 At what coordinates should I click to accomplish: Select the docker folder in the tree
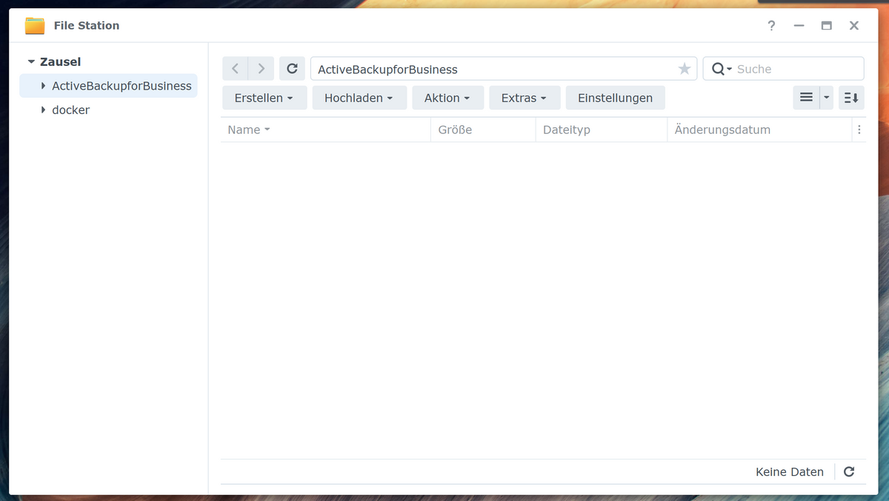[70, 110]
